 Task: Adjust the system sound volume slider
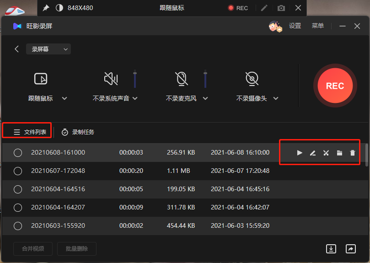coord(135,79)
